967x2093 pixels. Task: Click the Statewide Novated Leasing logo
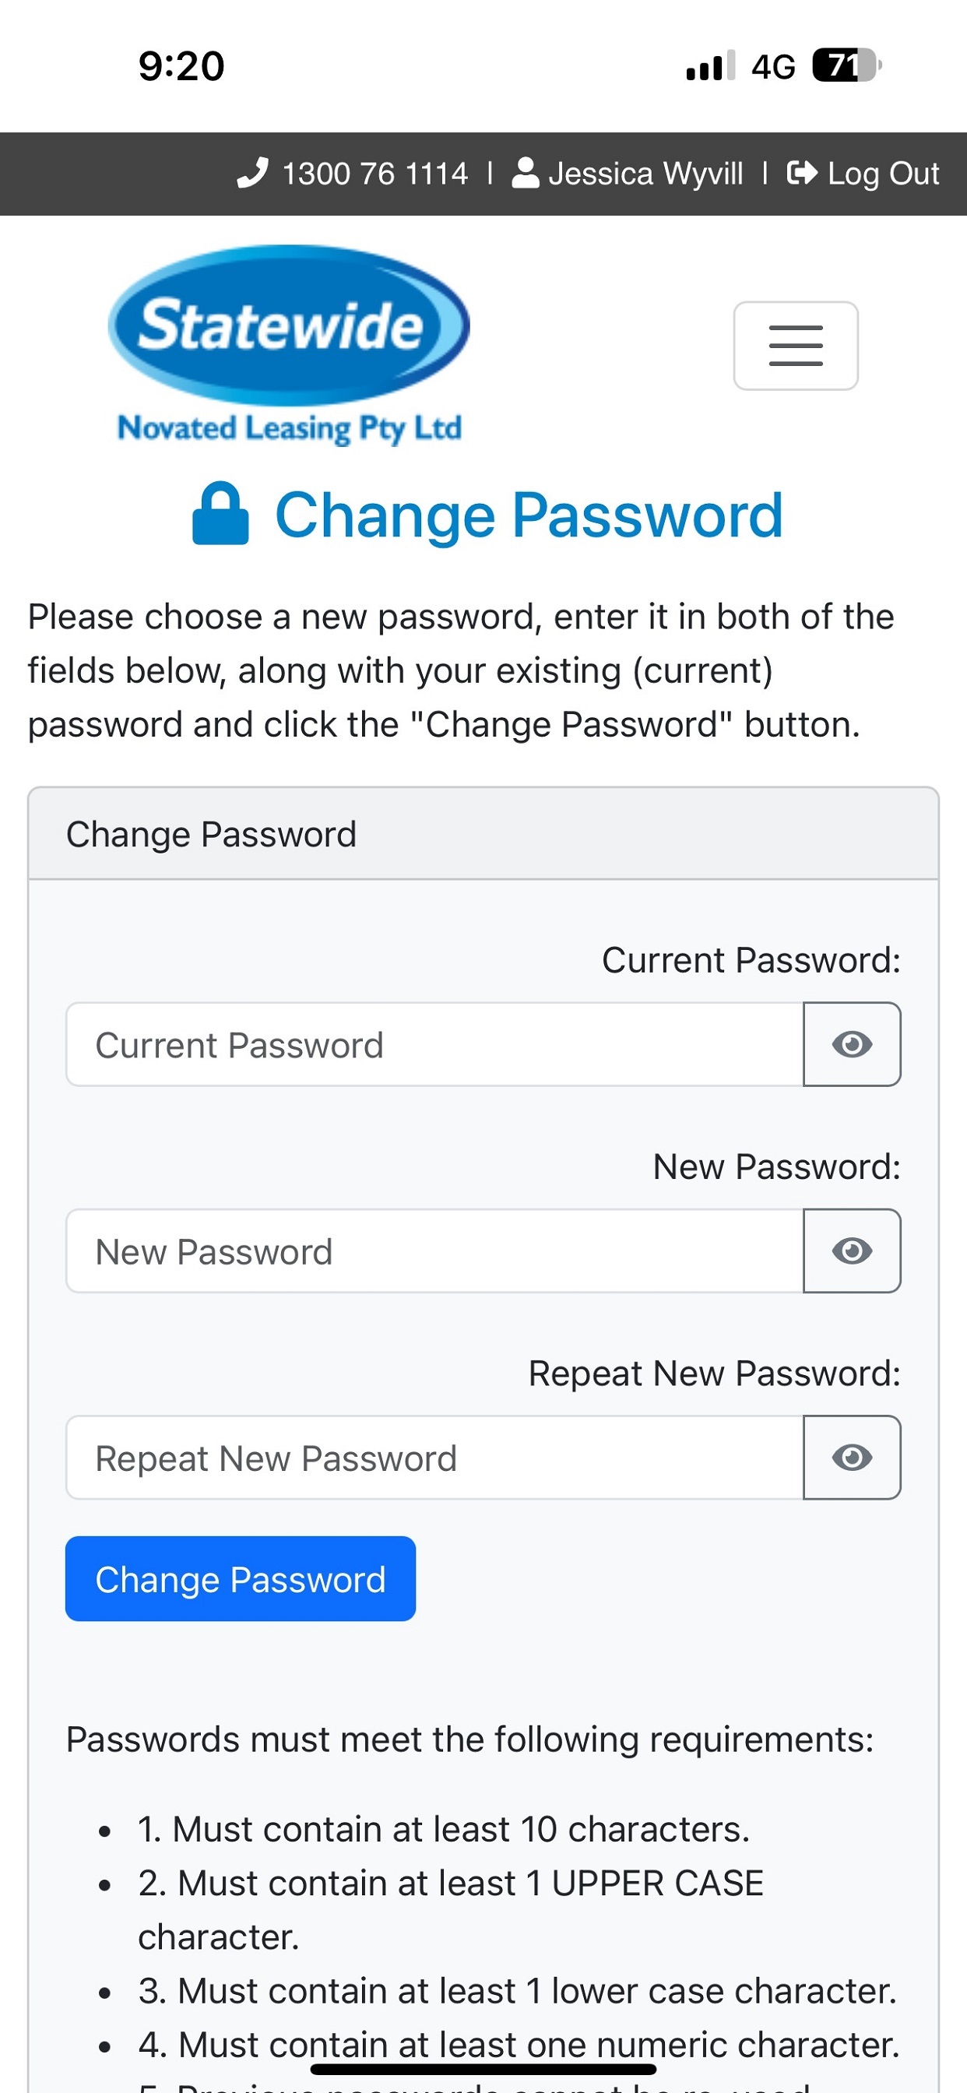pos(290,344)
